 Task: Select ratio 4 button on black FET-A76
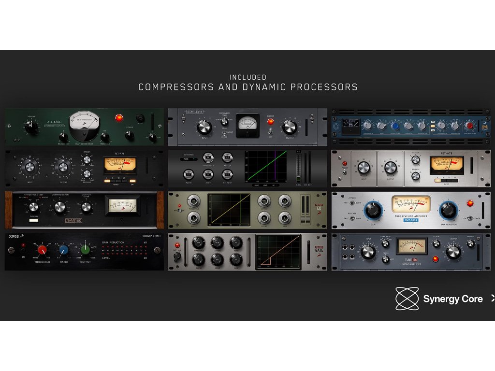pos(107,181)
